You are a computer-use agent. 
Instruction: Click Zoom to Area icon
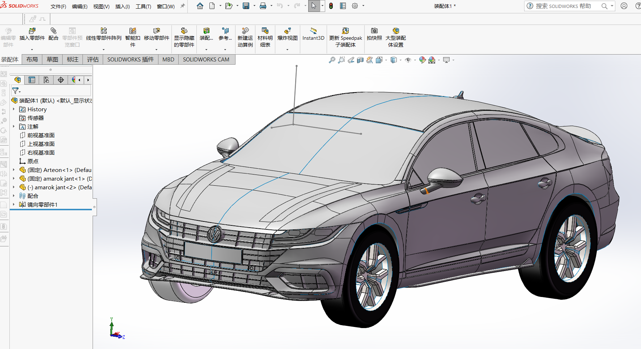[341, 60]
